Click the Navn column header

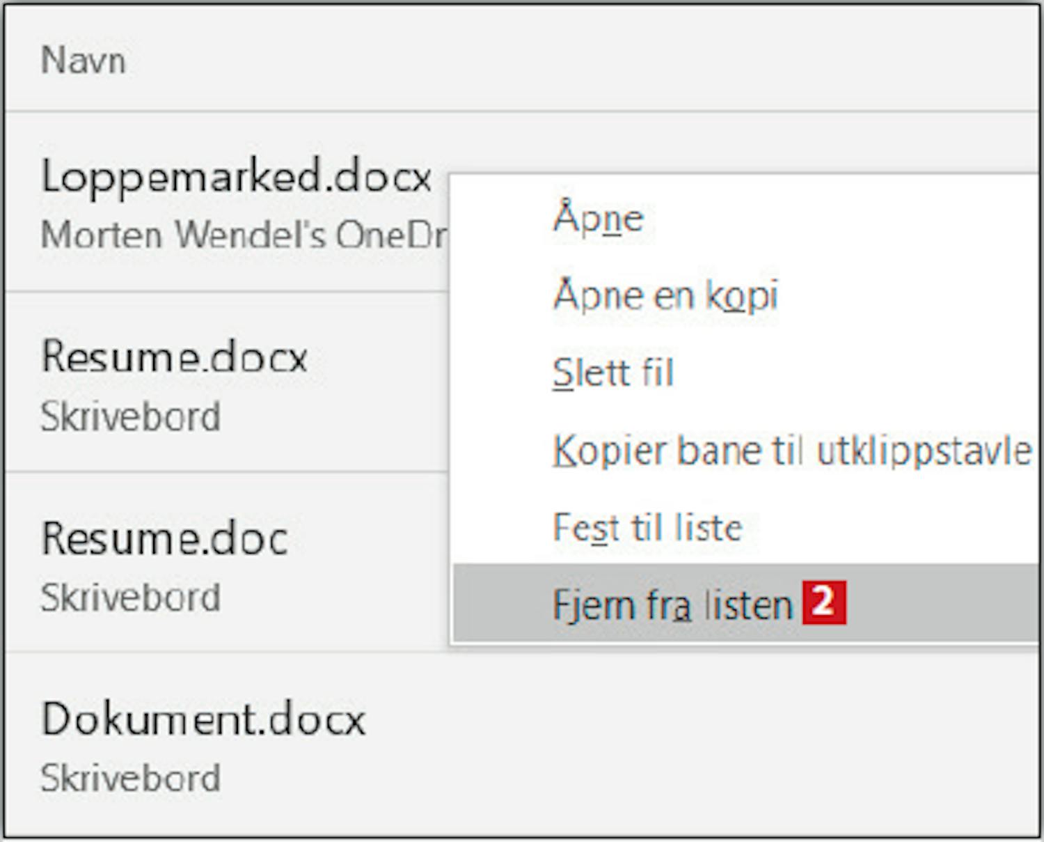[84, 60]
